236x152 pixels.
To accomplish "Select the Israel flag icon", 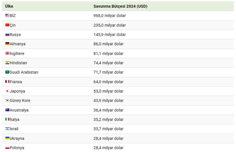I will coord(7,129).
